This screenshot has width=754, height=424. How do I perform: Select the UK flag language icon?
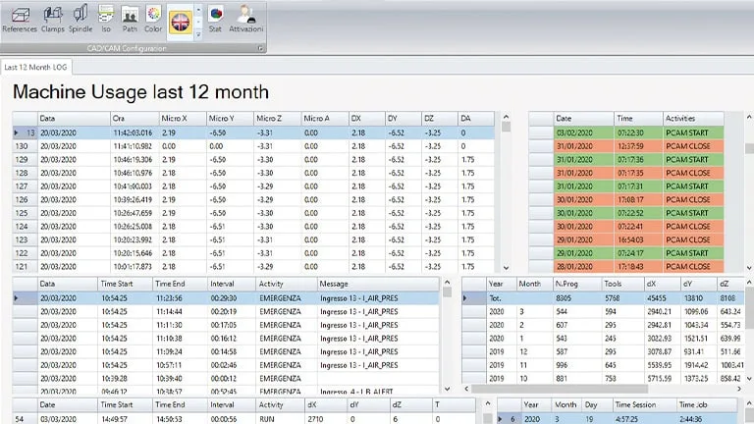pos(181,23)
